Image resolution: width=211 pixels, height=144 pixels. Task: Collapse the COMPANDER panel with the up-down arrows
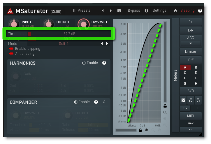[x=104, y=102]
